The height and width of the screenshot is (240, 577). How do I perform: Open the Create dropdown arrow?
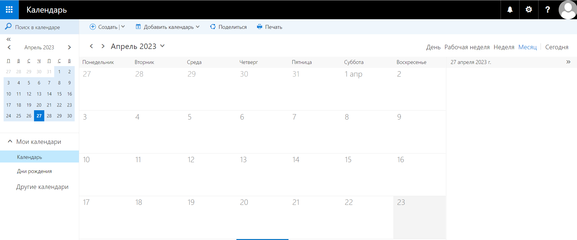click(123, 27)
